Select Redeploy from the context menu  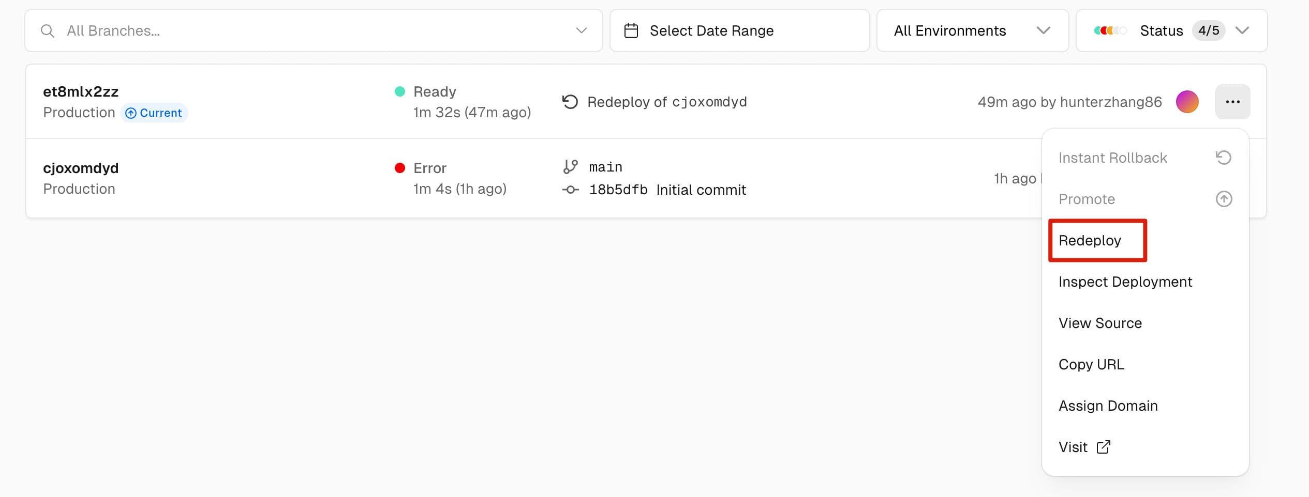(x=1090, y=241)
